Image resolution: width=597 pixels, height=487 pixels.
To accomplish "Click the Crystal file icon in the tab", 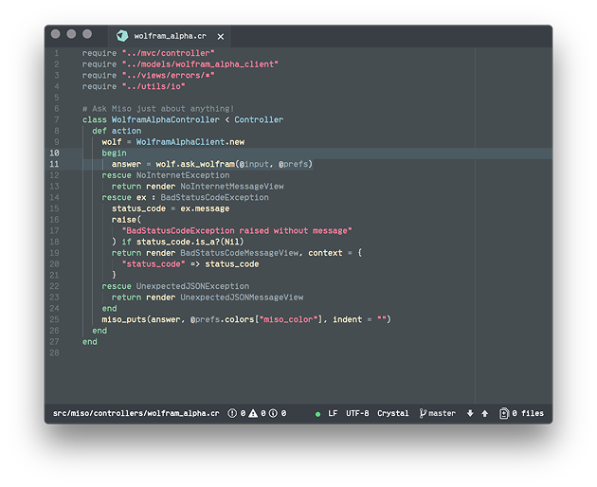I will 122,35.
